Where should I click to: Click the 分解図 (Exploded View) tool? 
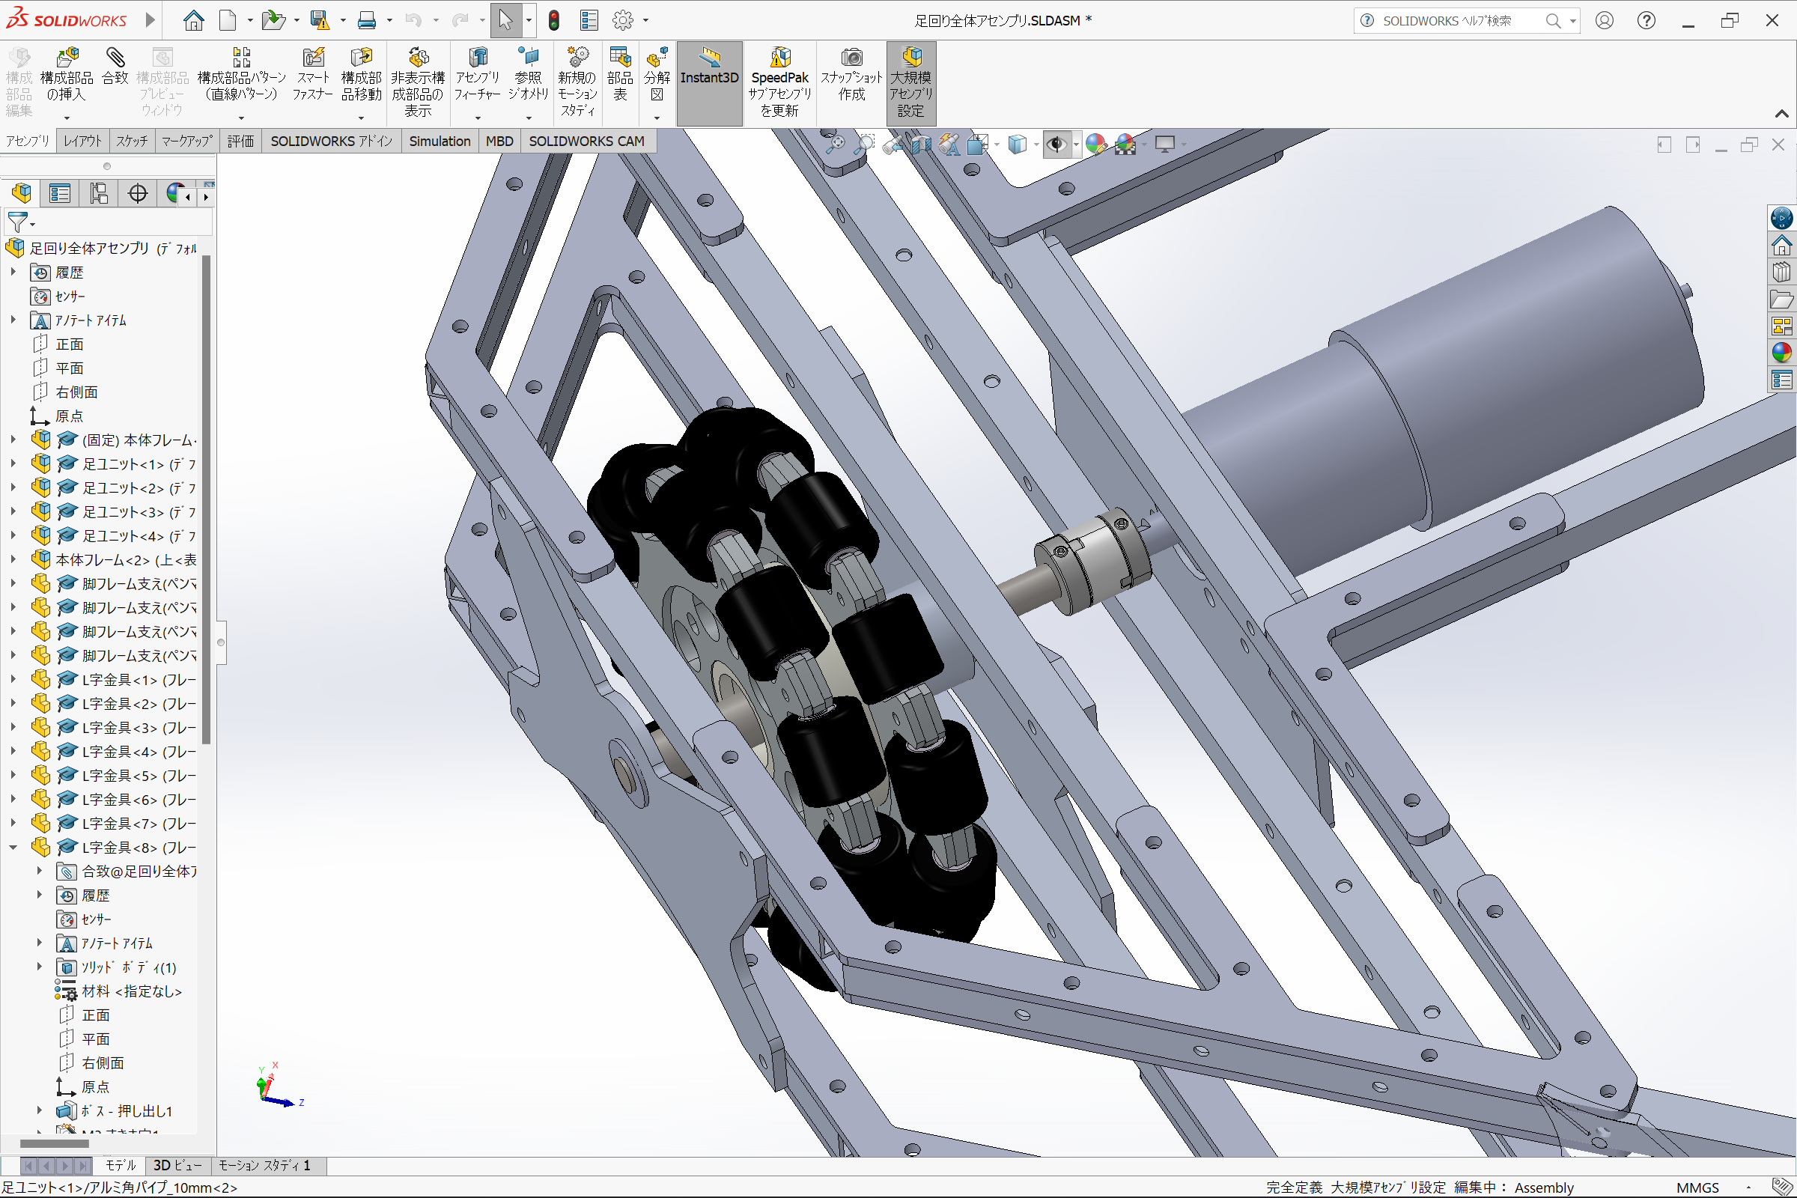657,75
